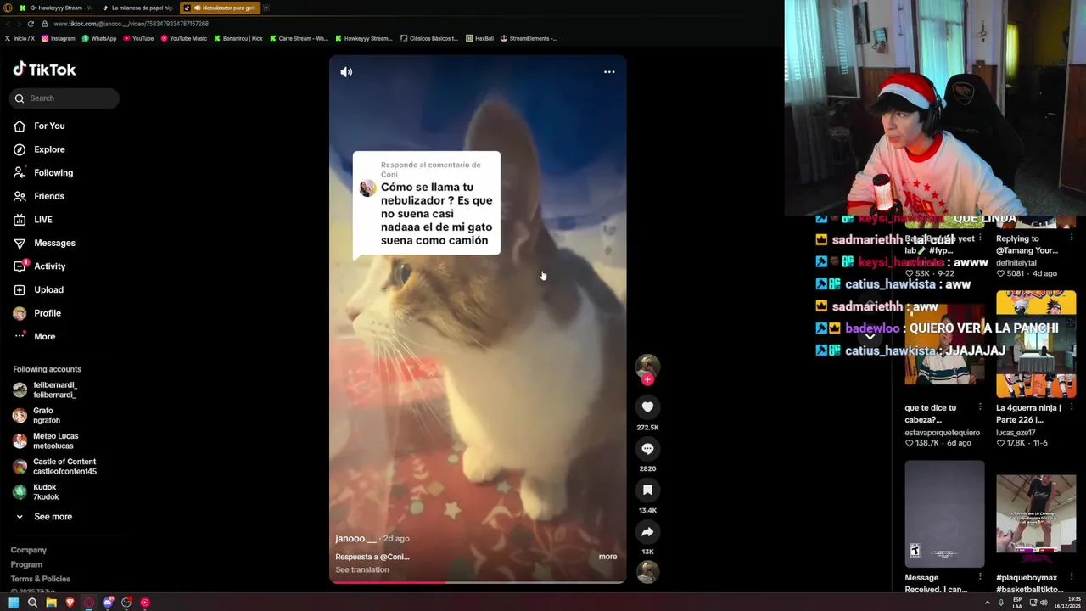Open the Inicio / X bookmark
1086x611 pixels.
point(20,38)
